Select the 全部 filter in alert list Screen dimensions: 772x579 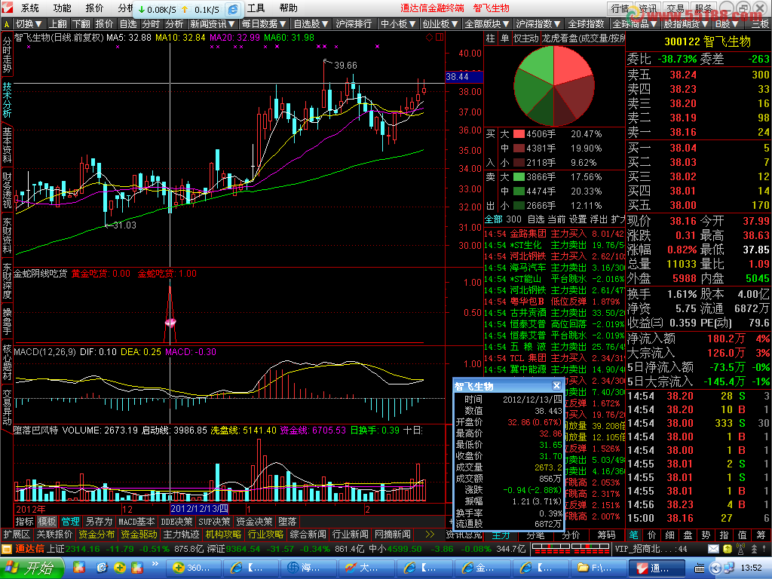(494, 219)
